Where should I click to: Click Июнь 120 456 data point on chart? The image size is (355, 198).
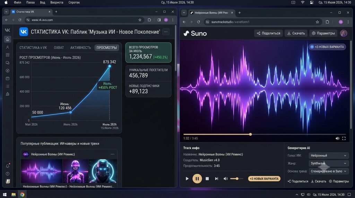click(70, 112)
